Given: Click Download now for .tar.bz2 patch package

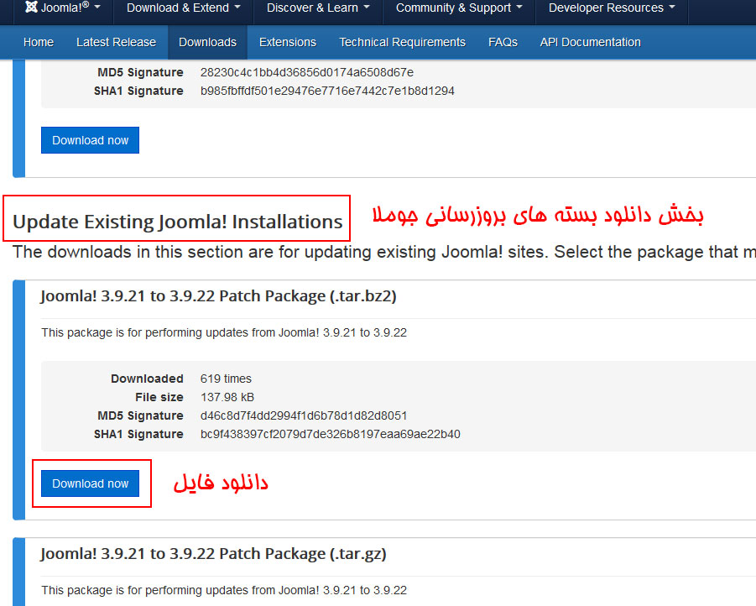Looking at the screenshot, I should point(90,483).
